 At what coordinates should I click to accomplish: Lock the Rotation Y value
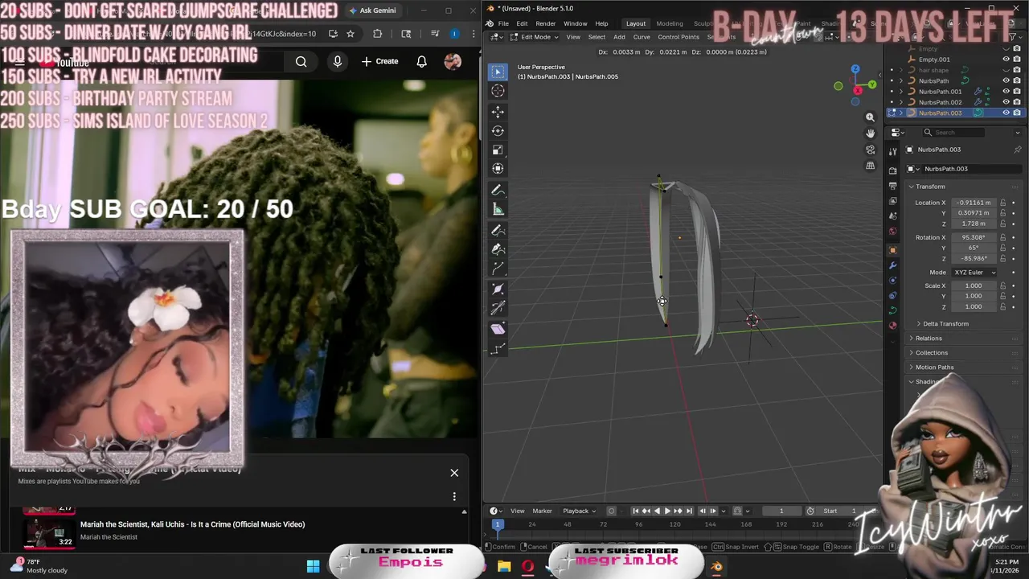click(1002, 248)
